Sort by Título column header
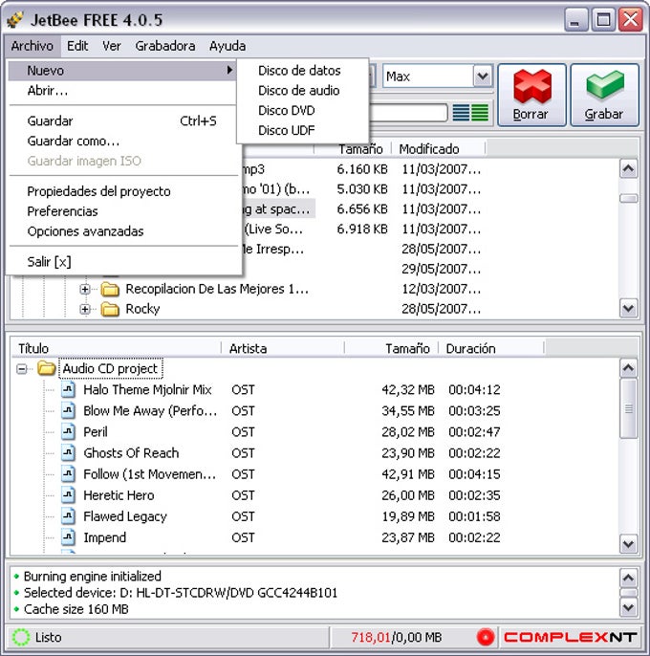Screen dimensions: 650x656 (116, 348)
